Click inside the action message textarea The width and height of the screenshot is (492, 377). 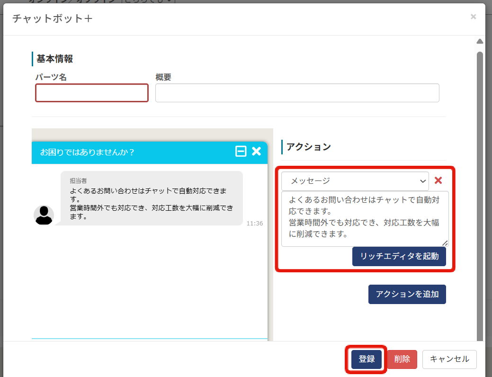point(364,218)
